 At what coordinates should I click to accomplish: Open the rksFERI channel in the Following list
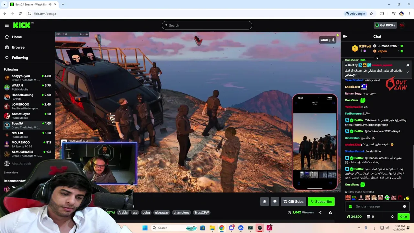coord(27,135)
